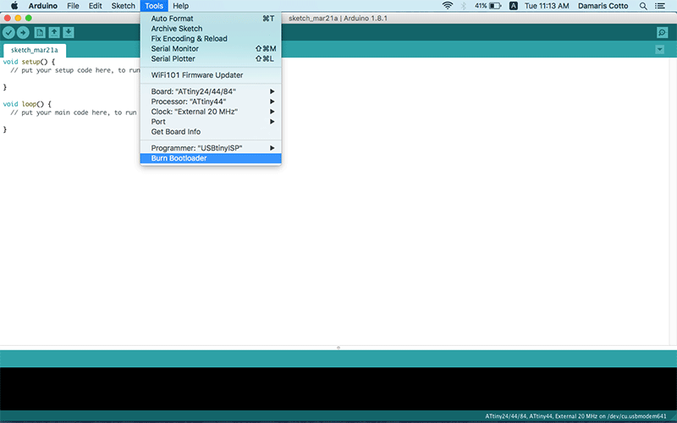
Task: Click Get Board Info
Action: 211,132
